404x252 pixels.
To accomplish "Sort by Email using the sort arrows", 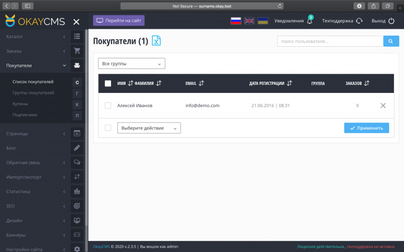I will (x=201, y=83).
